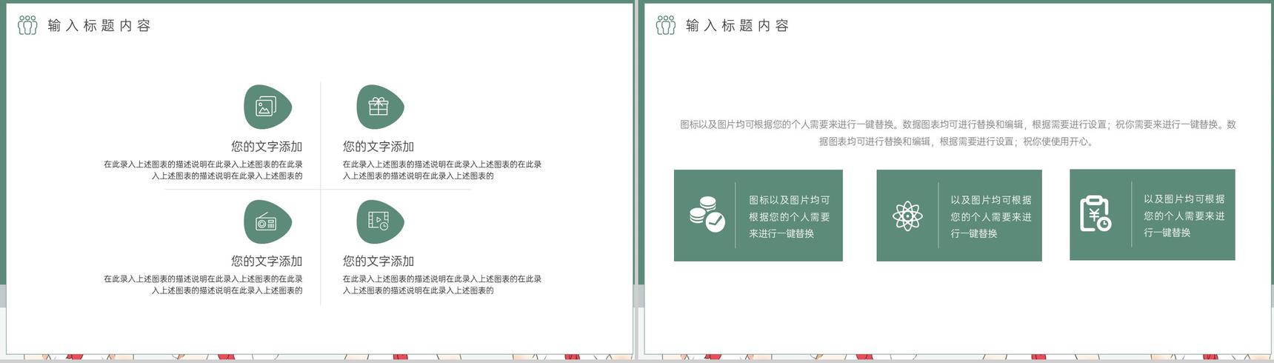This screenshot has width=1274, height=363.
Task: Select right slide title 输入标题内容
Action: [x=738, y=26]
